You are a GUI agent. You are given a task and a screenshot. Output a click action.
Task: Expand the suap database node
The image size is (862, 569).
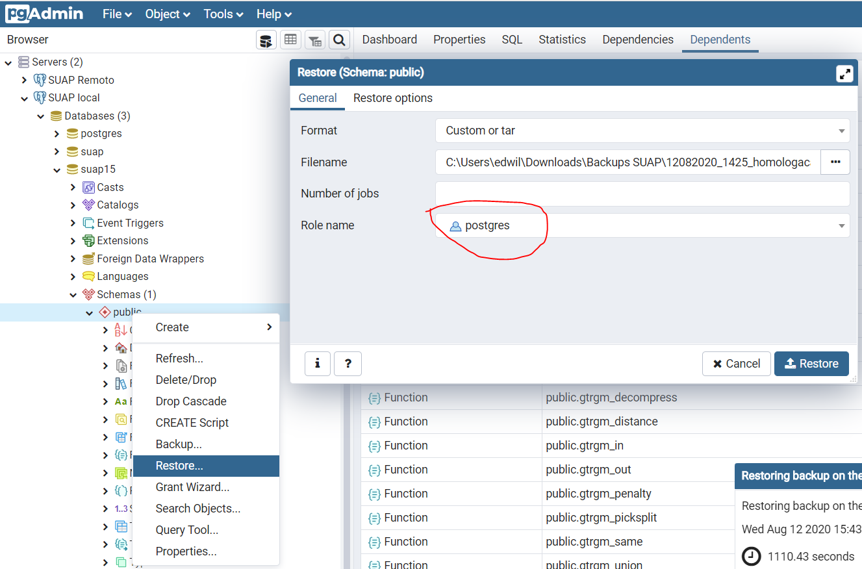(57, 152)
